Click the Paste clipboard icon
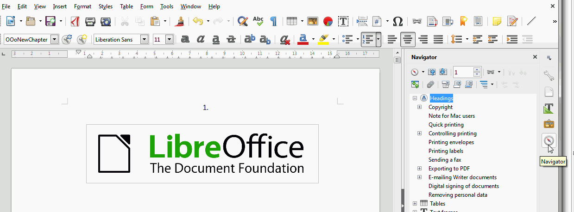Image resolution: width=574 pixels, height=212 pixels. tap(156, 21)
